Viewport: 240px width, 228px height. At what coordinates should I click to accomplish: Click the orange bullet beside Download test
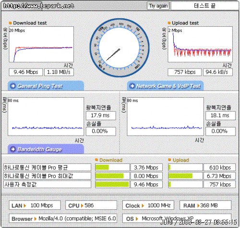click(10, 23)
